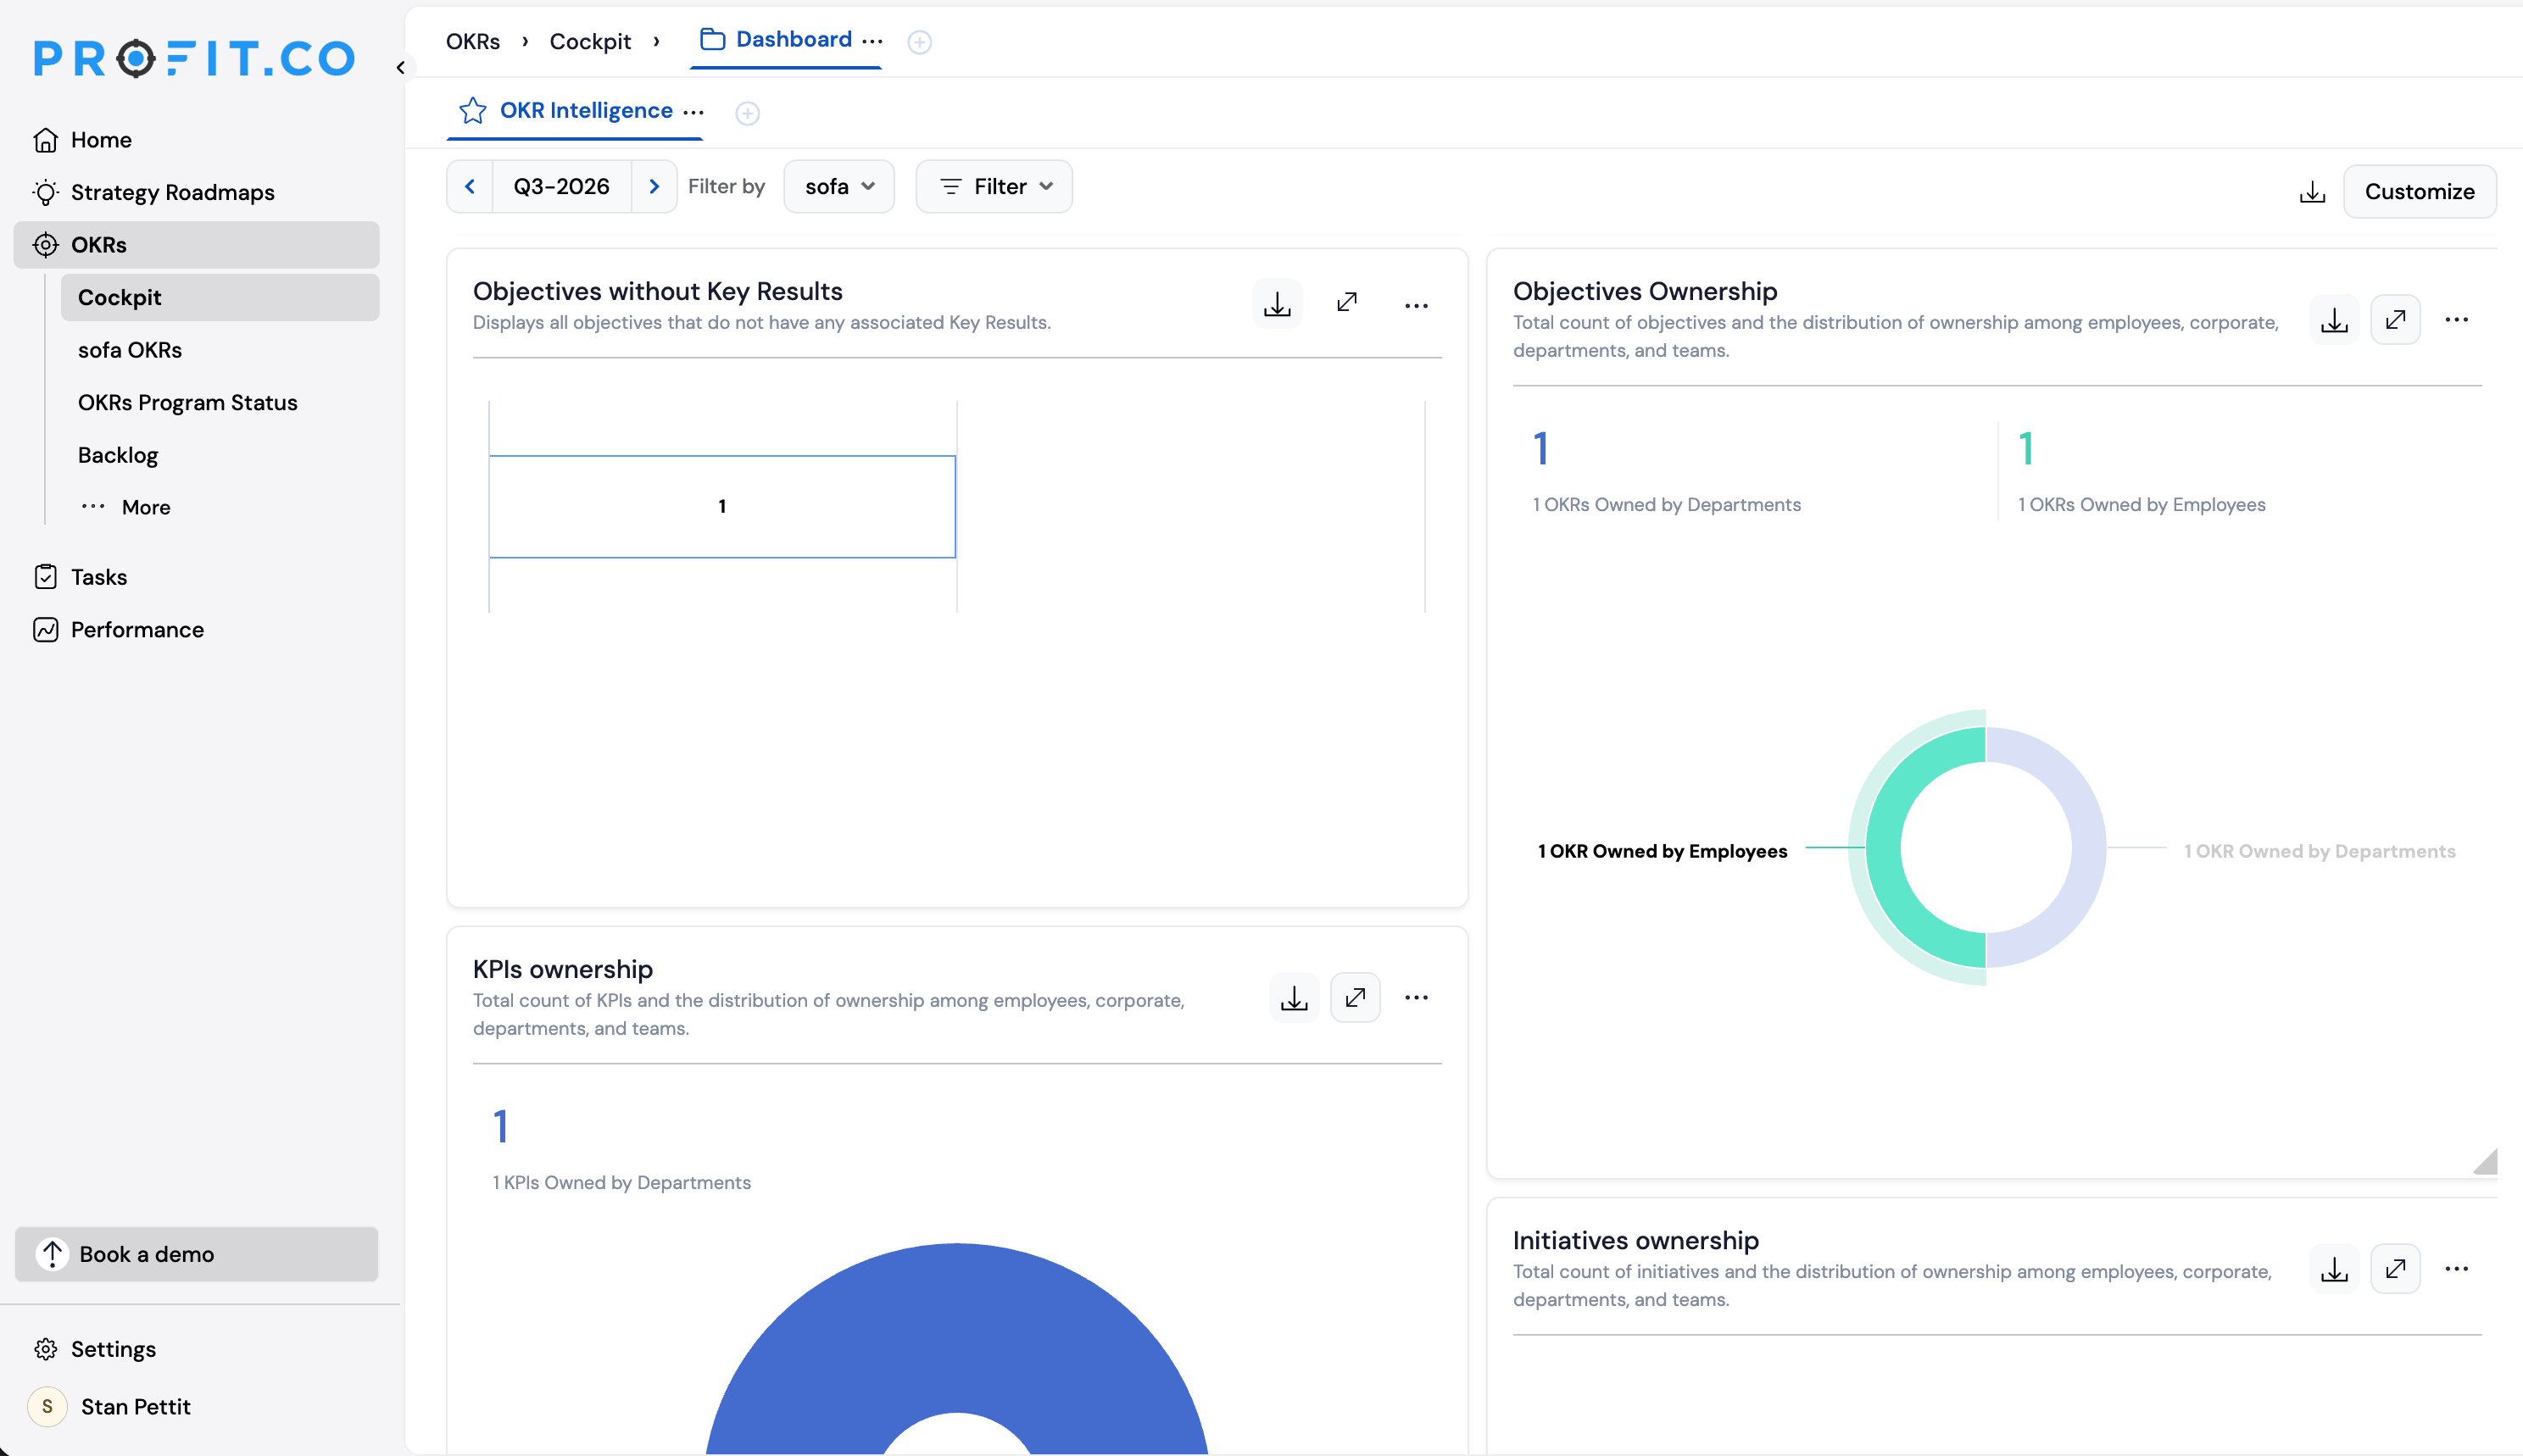Expand Objectives without Key Results widget
Viewport: 2523px width, 1456px height.
coord(1347,302)
